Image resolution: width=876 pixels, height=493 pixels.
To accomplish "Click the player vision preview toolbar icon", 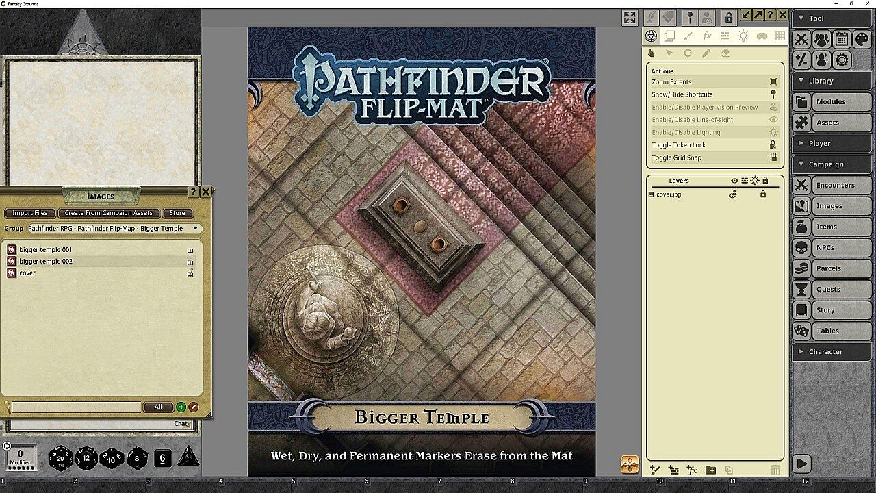I will click(x=708, y=18).
